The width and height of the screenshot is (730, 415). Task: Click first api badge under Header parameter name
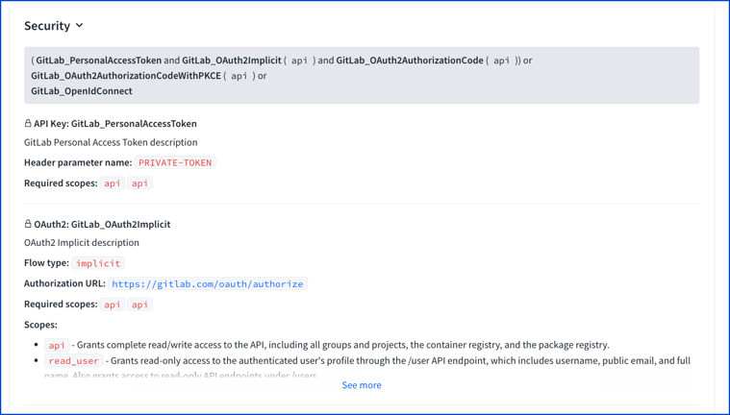[x=113, y=183]
